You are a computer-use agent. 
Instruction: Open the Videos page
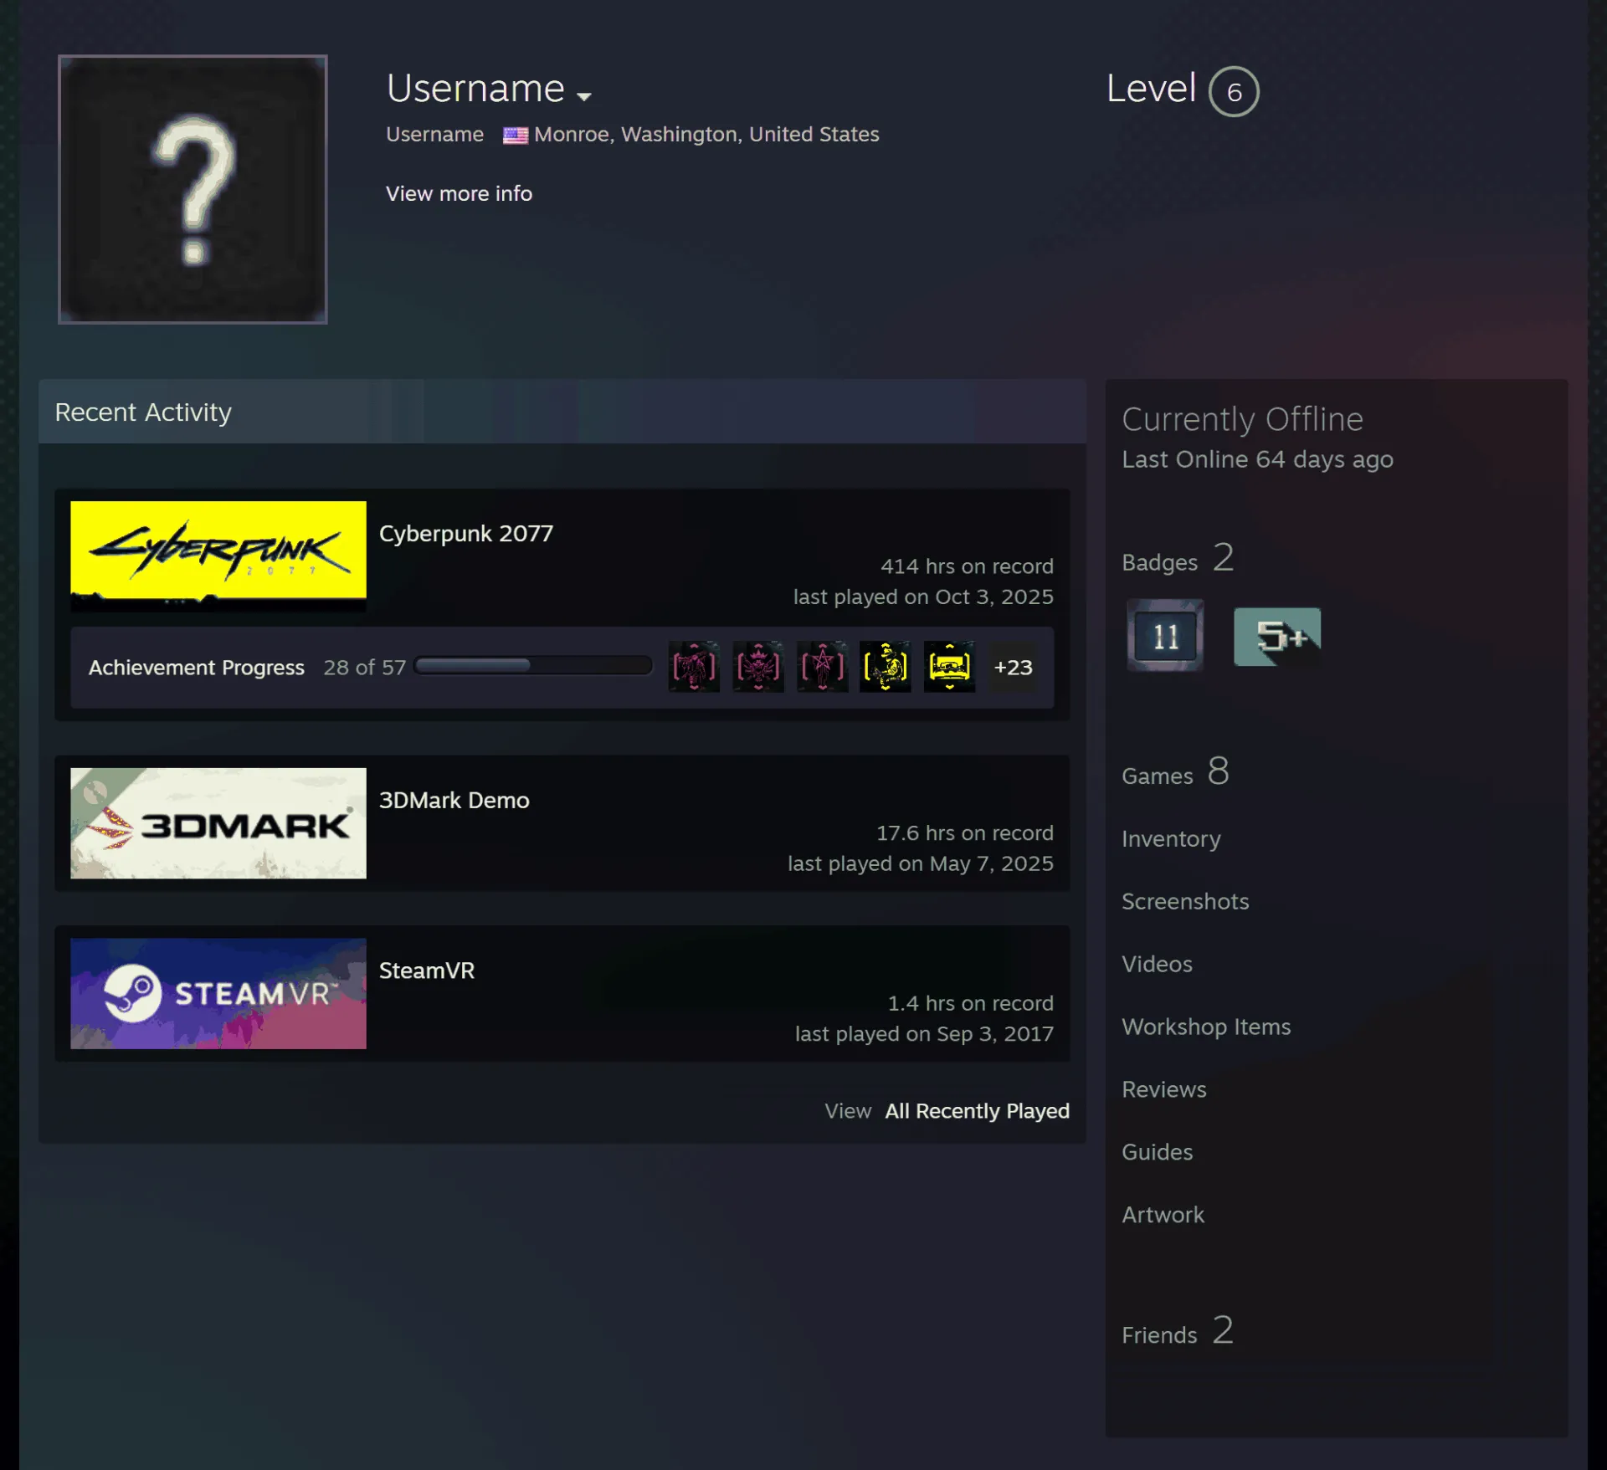point(1157,964)
